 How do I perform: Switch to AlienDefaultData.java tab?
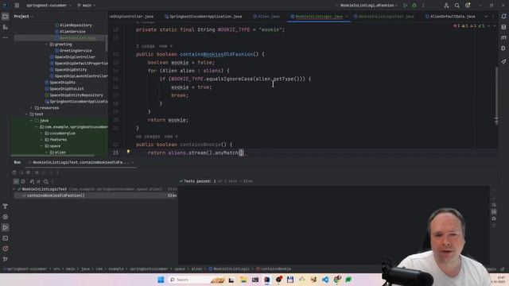pyautogui.click(x=450, y=17)
